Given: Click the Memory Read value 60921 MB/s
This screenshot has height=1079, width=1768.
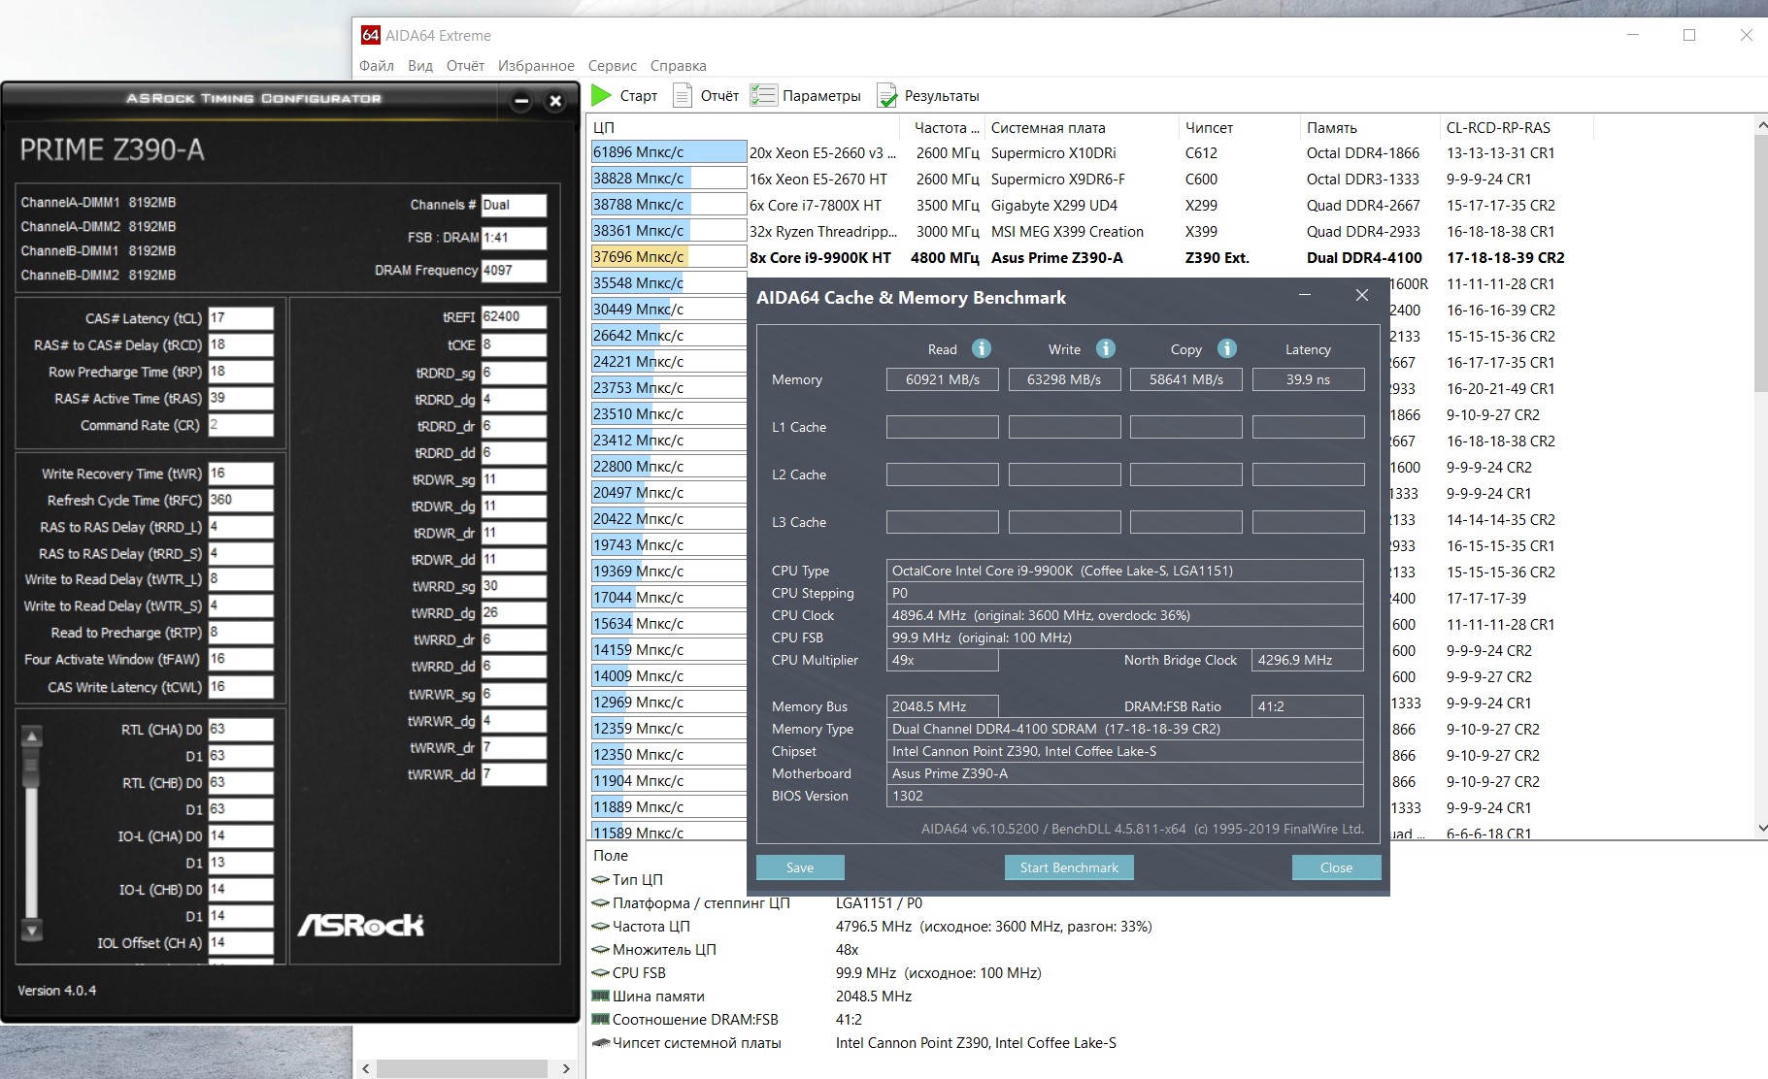Looking at the screenshot, I should (942, 379).
